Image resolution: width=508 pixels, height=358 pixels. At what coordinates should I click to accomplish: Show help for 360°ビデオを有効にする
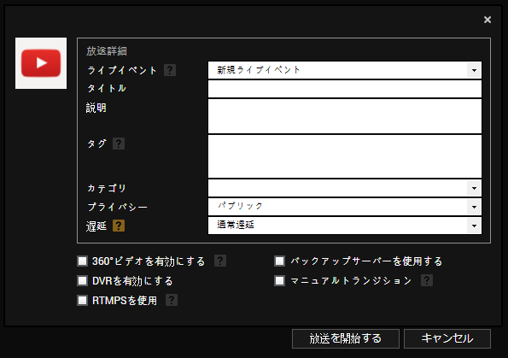[x=220, y=261]
